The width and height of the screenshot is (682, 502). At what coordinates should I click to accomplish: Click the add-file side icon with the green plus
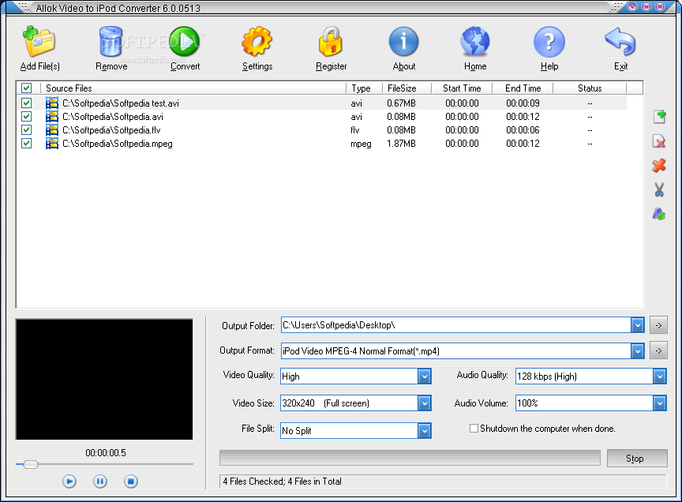[659, 117]
